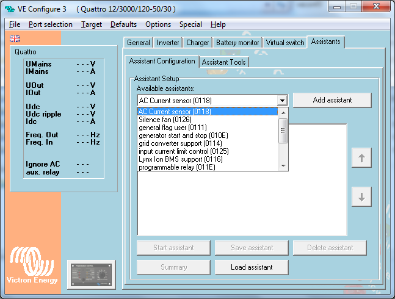Select Silence fan (0126) option
The image size is (395, 299).
tap(208, 120)
